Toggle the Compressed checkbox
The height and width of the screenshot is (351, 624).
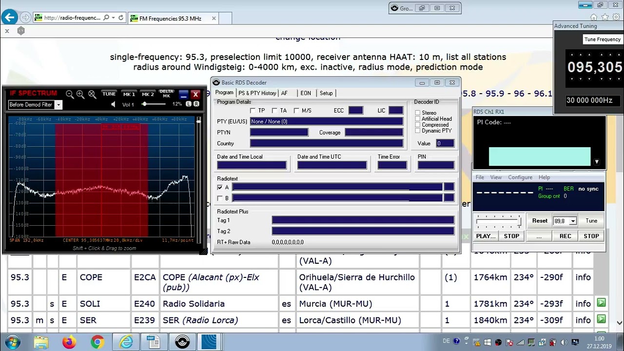418,125
